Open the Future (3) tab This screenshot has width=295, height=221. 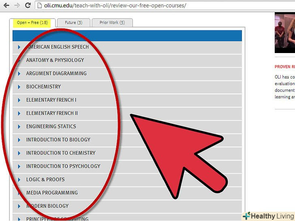point(74,23)
